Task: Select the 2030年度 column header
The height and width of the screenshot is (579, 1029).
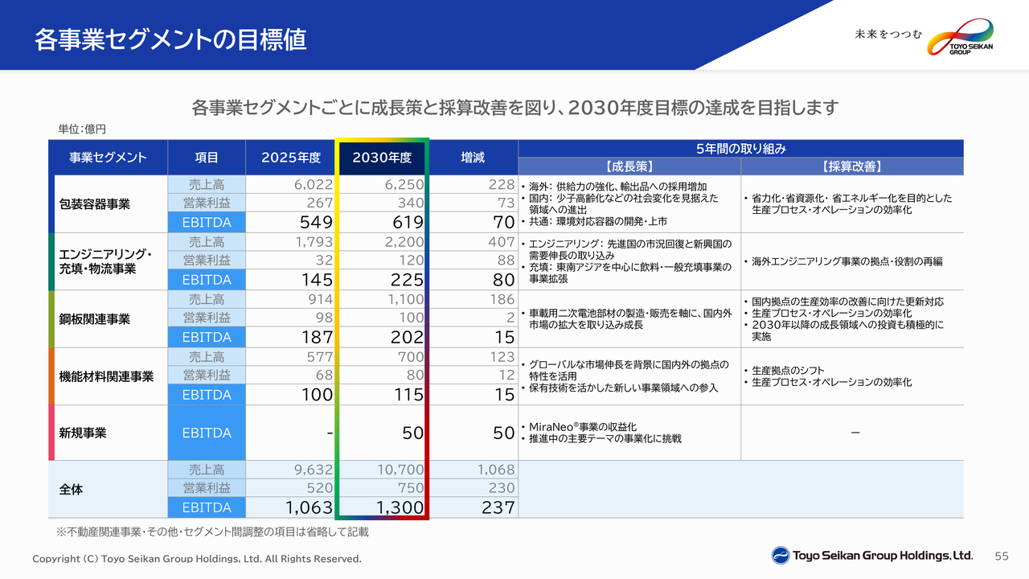Action: 382,158
